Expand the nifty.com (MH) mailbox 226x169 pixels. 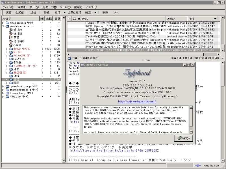(x=3, y=97)
